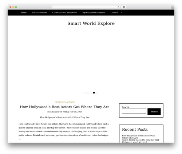Open a new tab with plus button
This screenshot has width=182, height=154.
pyautogui.click(x=173, y=8)
